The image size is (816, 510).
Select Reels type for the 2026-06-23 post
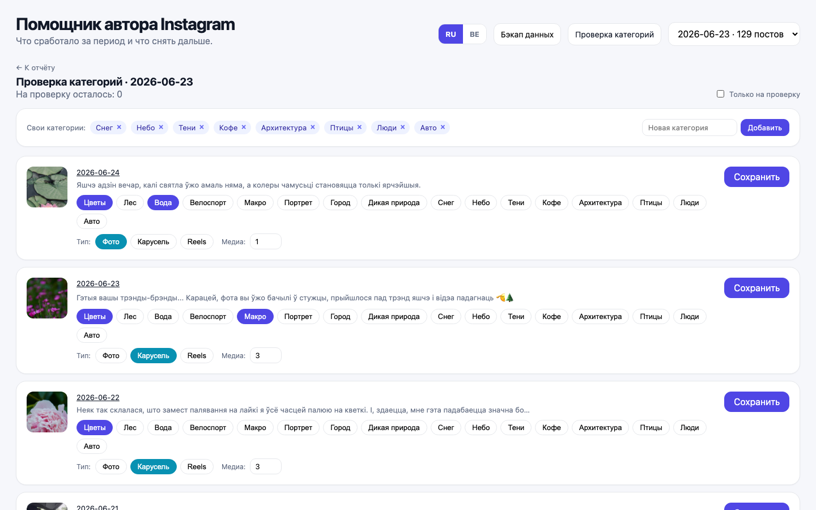point(197,356)
